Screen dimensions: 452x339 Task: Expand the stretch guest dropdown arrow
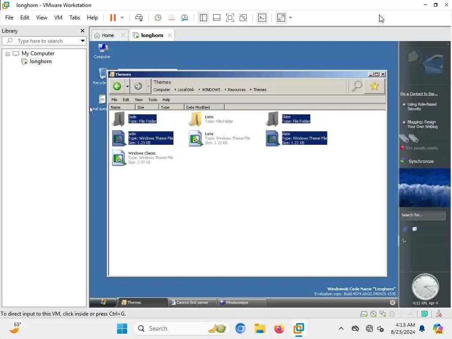290,18
